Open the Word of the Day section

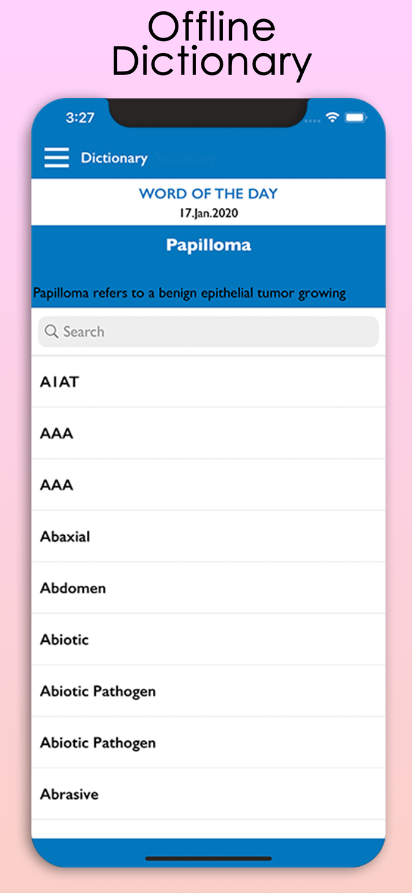(207, 193)
